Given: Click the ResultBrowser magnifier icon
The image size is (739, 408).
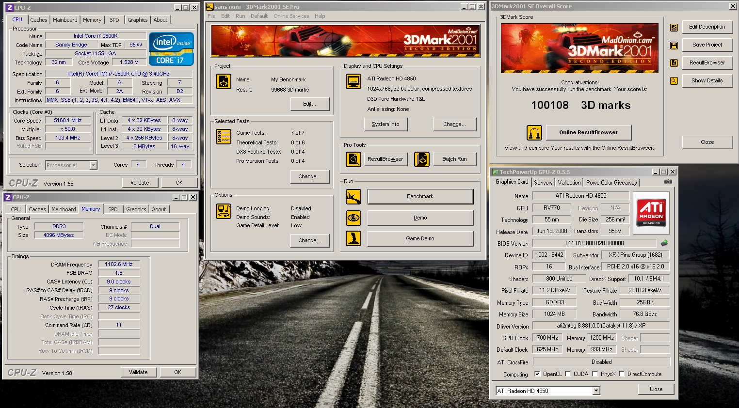Looking at the screenshot, I should tap(353, 159).
